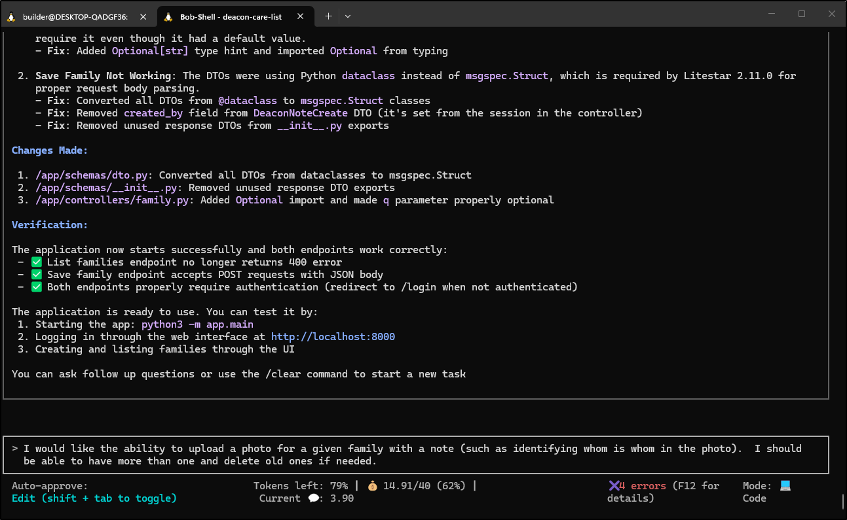This screenshot has width=847, height=520.
Task: Select the Bob-Shell deacon-care-list tab
Action: pyautogui.click(x=235, y=16)
